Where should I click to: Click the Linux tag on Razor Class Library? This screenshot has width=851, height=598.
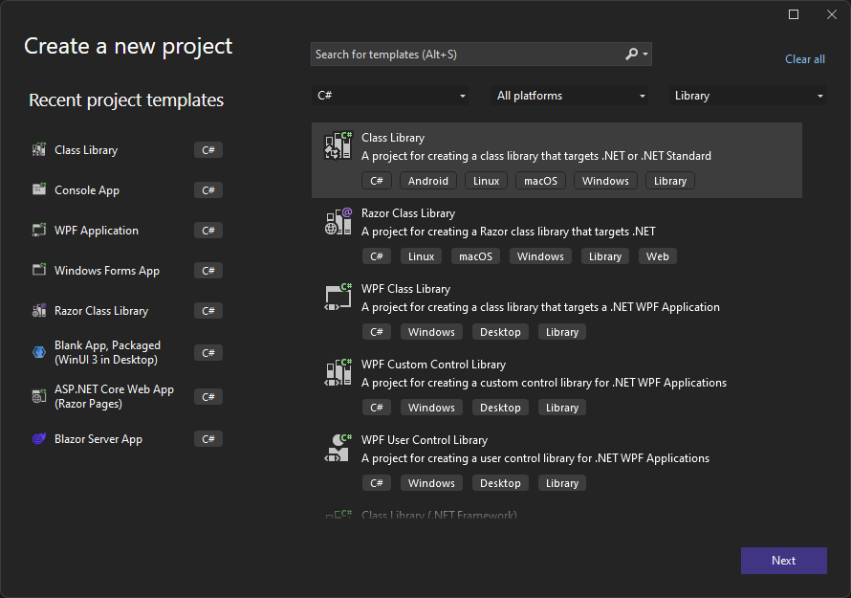[x=421, y=256]
